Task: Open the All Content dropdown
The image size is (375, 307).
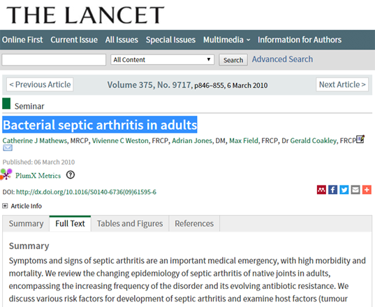Action: coord(163,59)
